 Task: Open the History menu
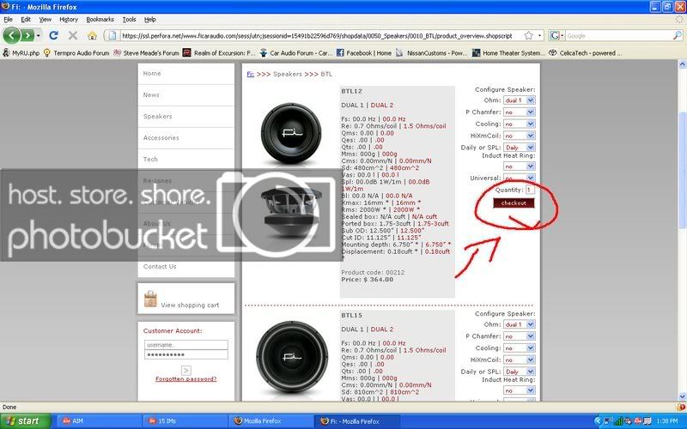(69, 19)
